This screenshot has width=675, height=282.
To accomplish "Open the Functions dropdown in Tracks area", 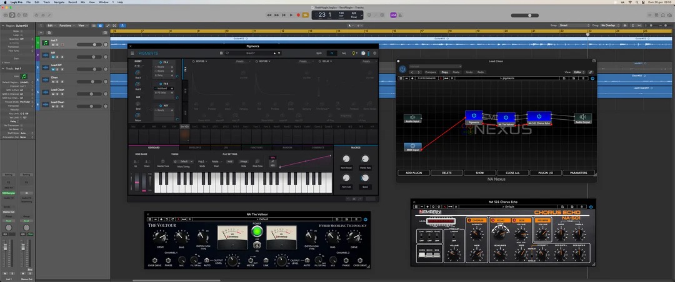I will click(67, 26).
